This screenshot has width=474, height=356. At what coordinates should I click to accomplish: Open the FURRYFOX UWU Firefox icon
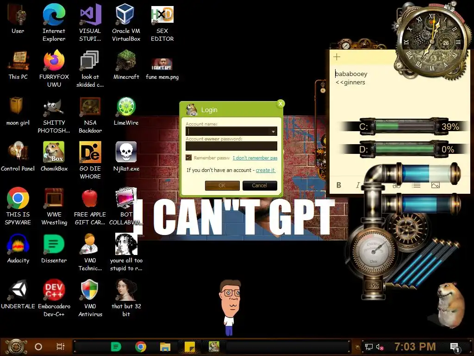[x=54, y=69]
